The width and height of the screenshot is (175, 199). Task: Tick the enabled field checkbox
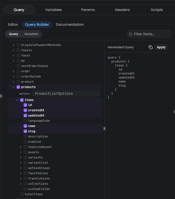coord(25,142)
